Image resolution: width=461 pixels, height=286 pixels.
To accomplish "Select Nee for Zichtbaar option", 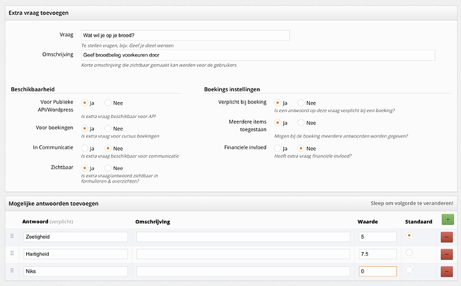I will tap(108, 168).
